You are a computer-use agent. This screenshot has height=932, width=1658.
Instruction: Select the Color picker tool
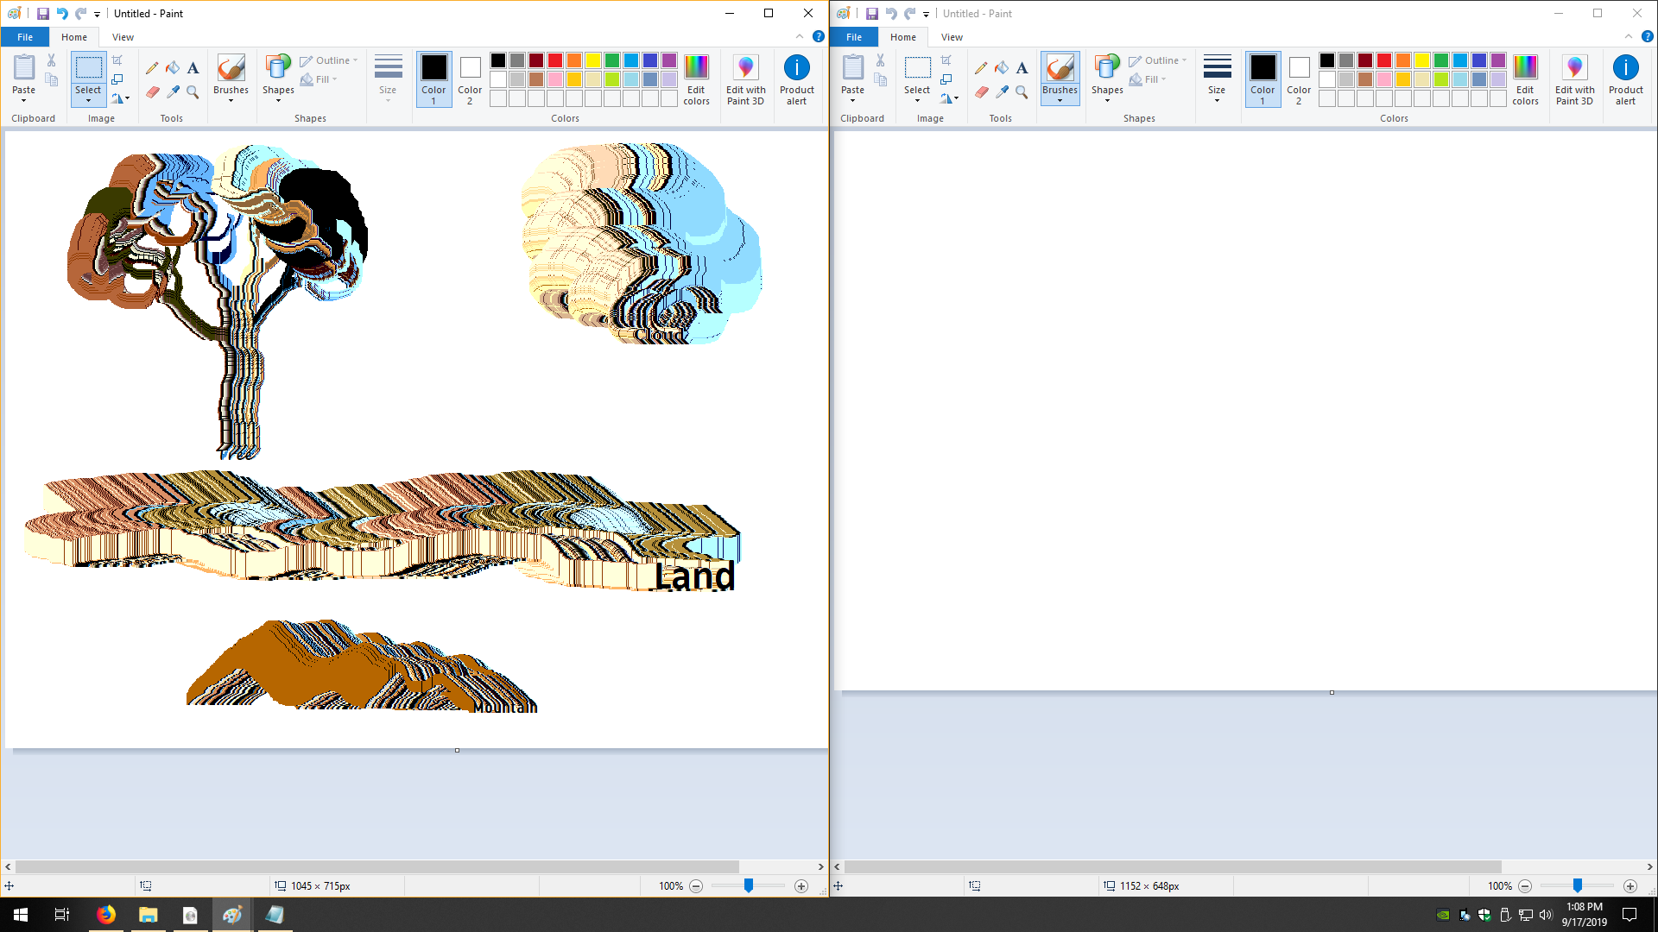pos(173,92)
